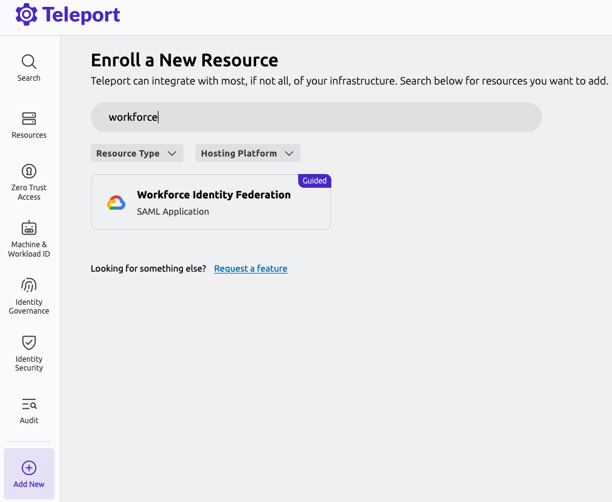
Task: Open the Request a feature link
Action: [x=251, y=269]
